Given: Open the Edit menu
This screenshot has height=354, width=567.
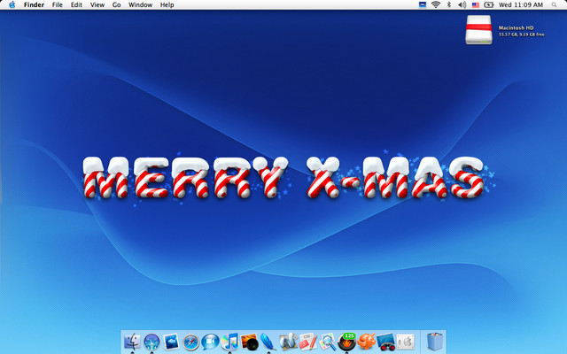Looking at the screenshot, I should (x=76, y=4).
